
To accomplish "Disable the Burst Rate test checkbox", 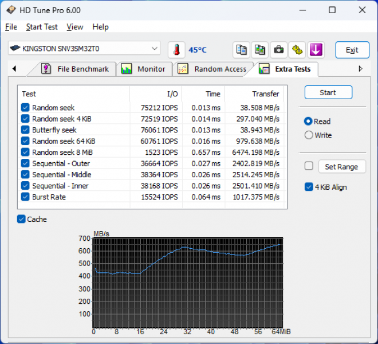I will click(x=25, y=197).
